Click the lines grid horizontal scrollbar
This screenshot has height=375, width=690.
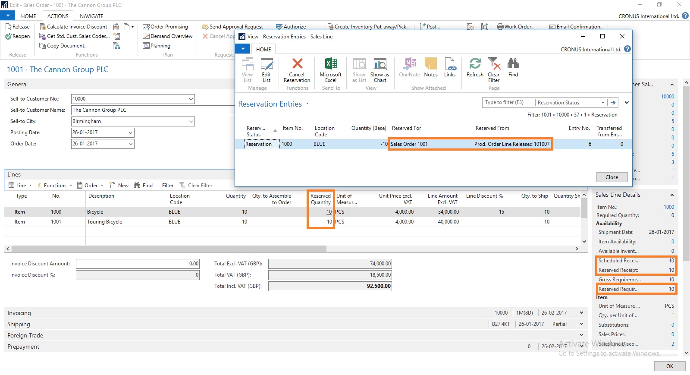pos(168,249)
